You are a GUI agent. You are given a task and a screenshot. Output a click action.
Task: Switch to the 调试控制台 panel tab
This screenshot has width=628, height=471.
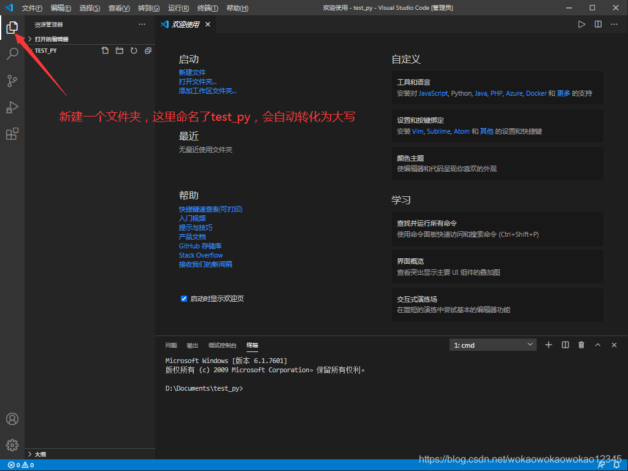[222, 345]
